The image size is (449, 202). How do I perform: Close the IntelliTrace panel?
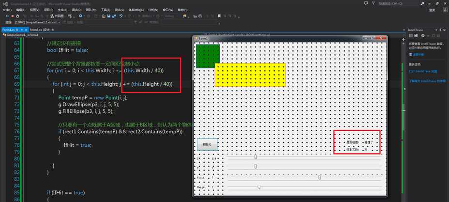(445, 30)
